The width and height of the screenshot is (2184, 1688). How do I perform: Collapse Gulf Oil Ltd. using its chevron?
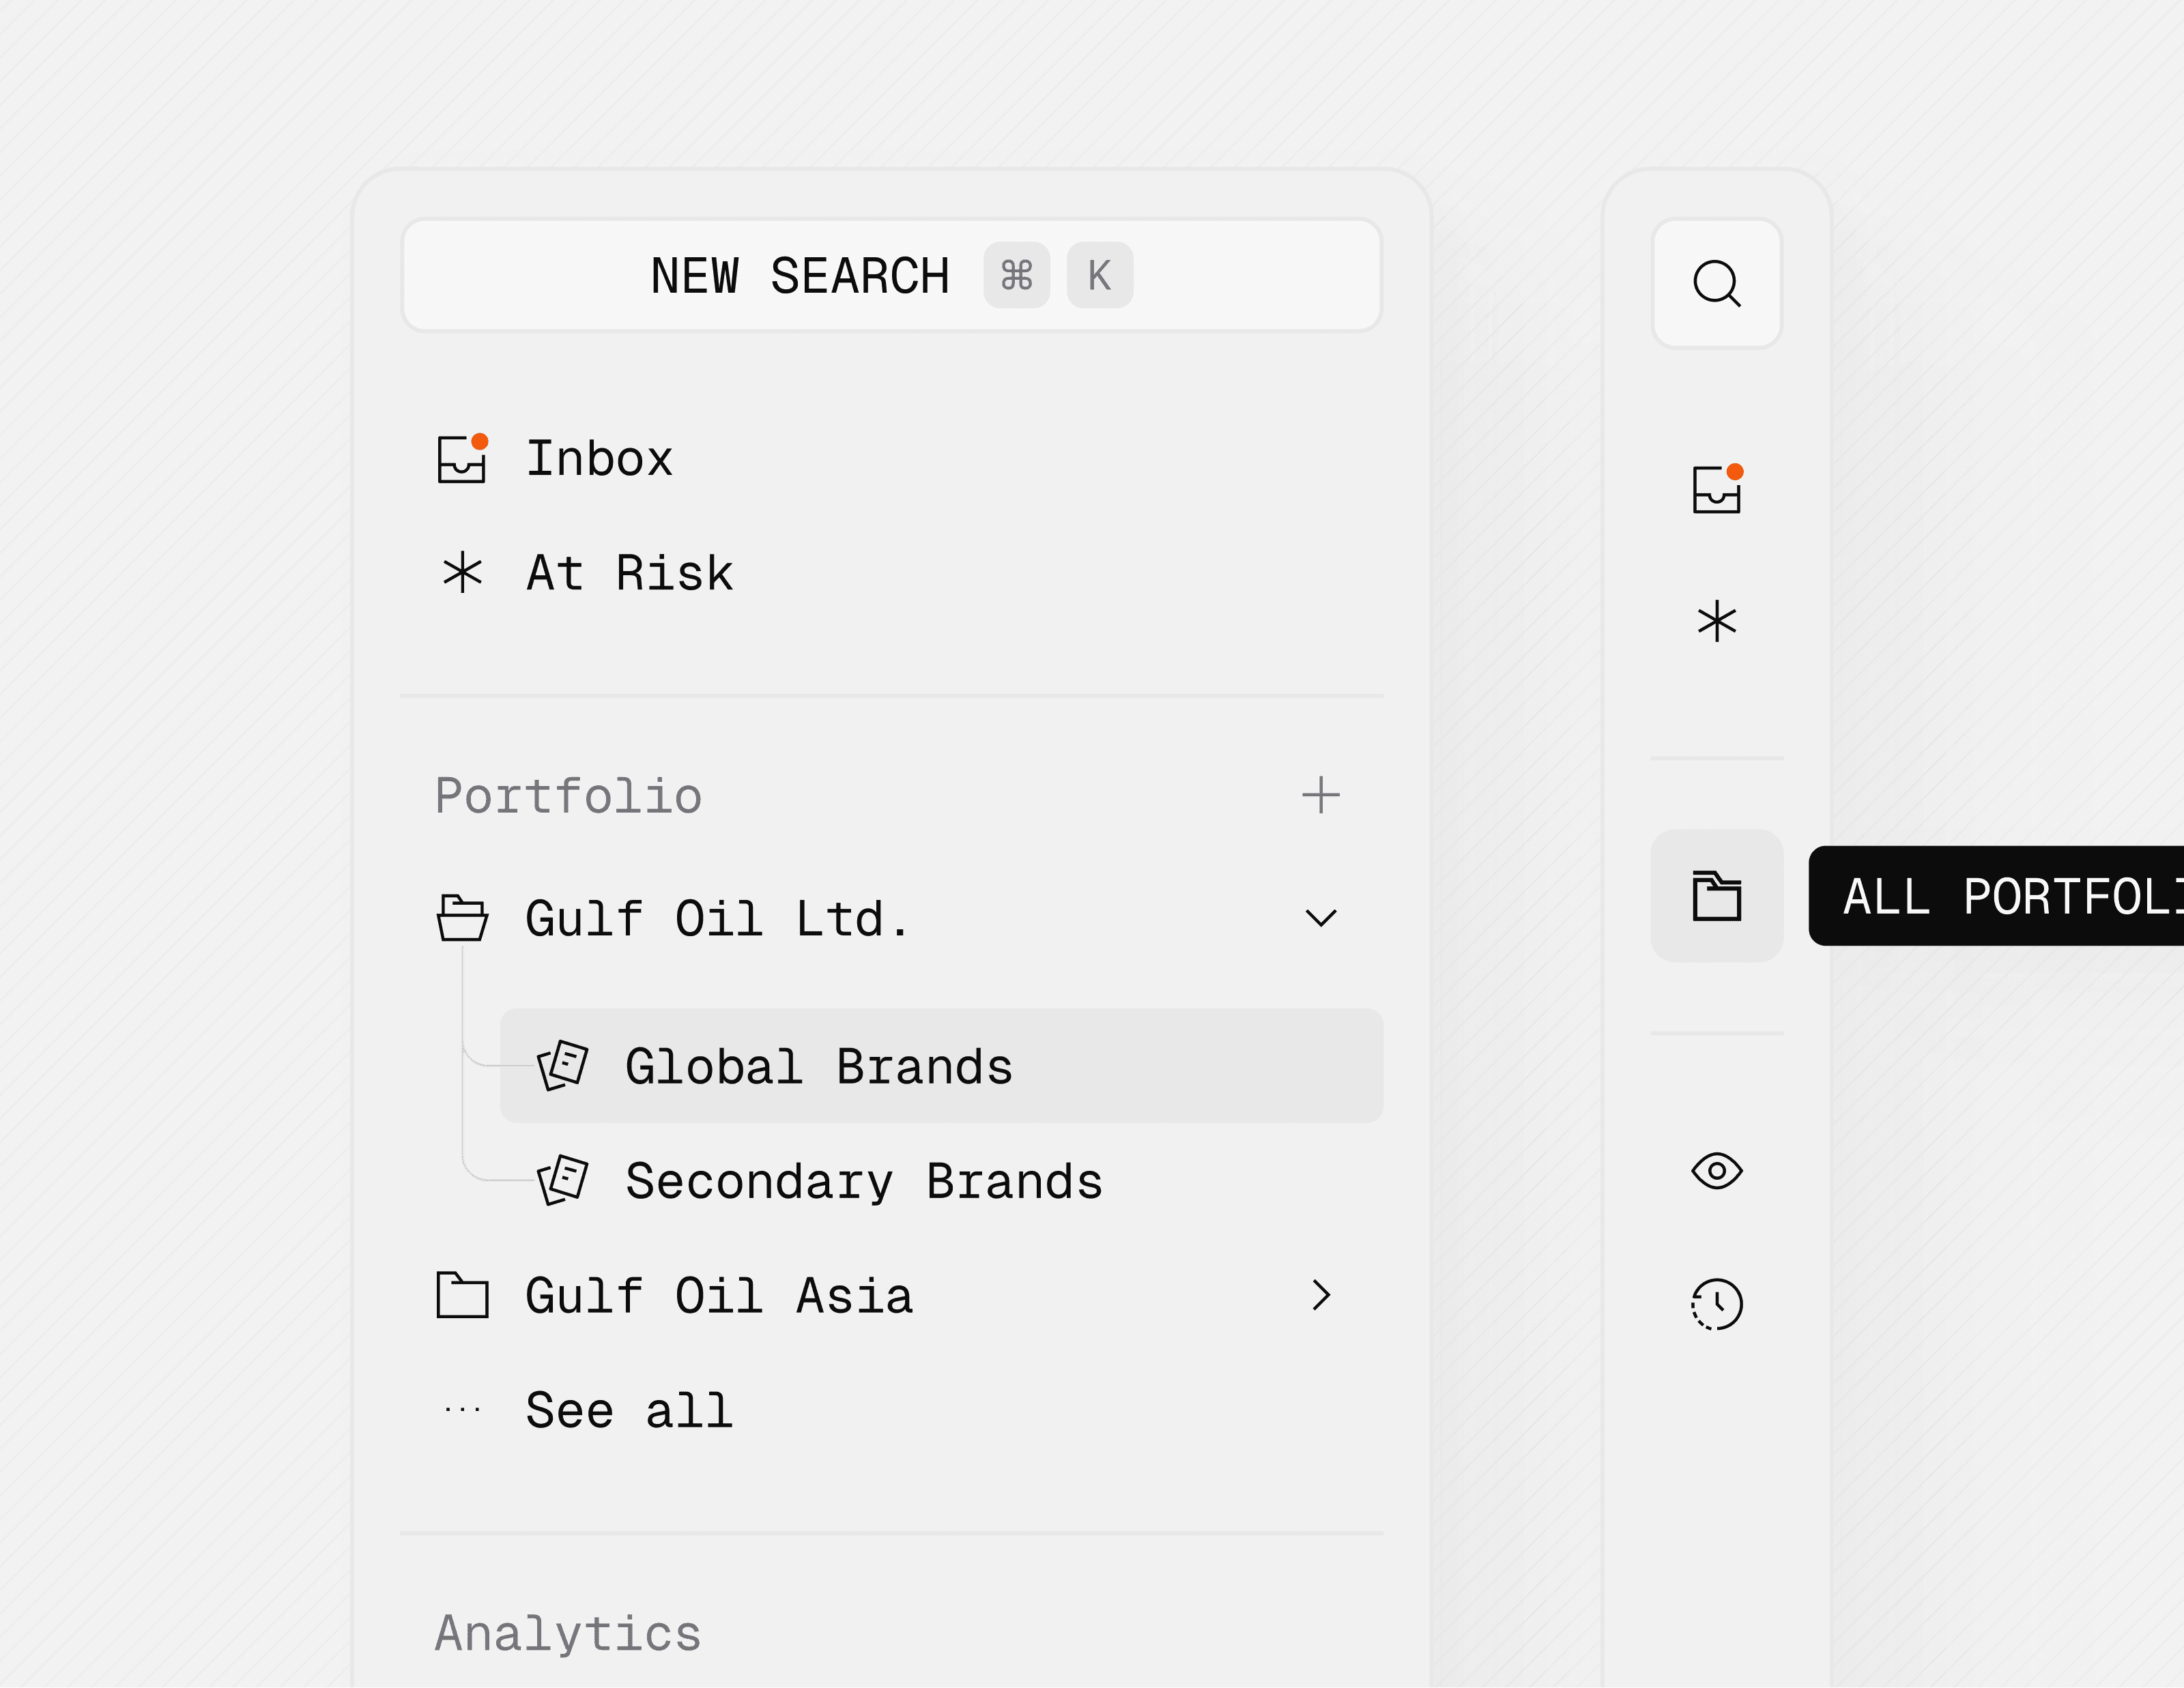click(1320, 918)
